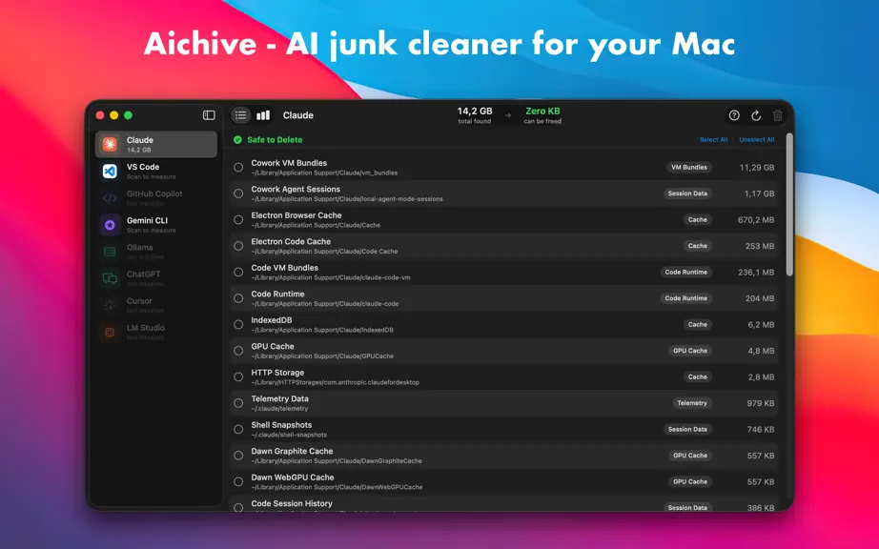
Task: Click the ~/.claude/shell-snapshots path text
Action: point(289,435)
